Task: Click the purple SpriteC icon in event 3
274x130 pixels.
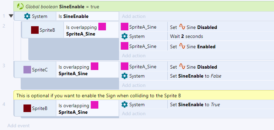Action: coord(27,70)
